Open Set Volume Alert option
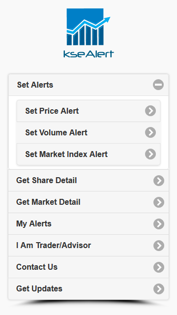177x315 pixels. click(x=88, y=132)
